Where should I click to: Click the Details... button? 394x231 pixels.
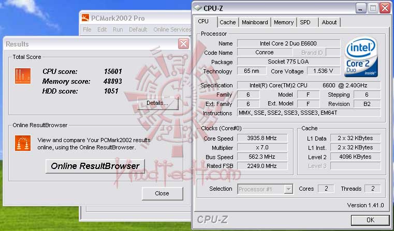[157, 103]
